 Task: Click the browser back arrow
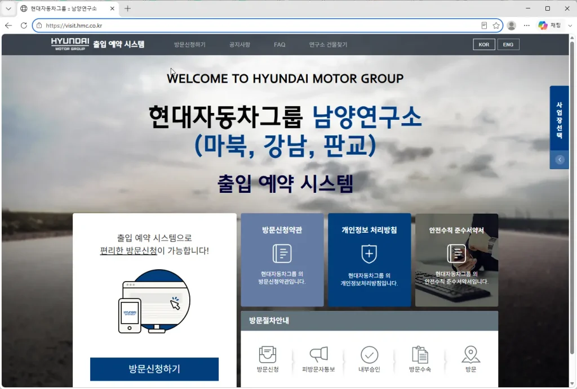8,25
